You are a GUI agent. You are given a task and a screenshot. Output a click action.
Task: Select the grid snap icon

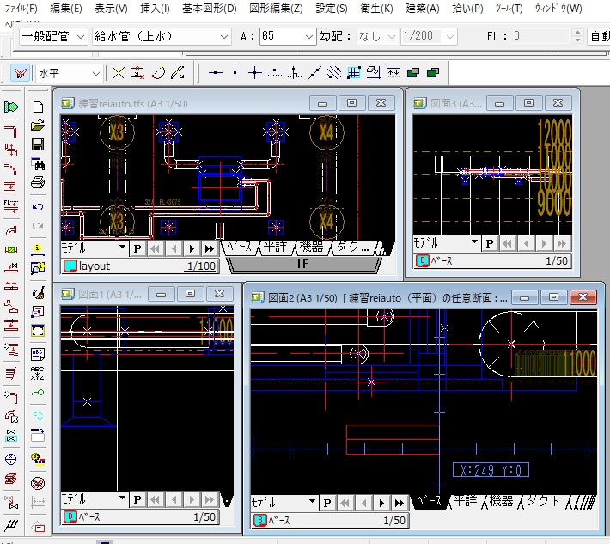coord(354,73)
